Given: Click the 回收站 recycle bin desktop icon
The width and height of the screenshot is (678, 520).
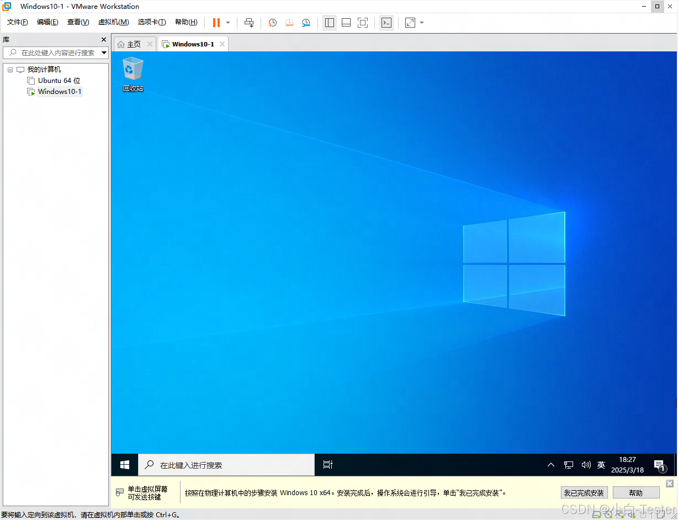Looking at the screenshot, I should coord(133,75).
